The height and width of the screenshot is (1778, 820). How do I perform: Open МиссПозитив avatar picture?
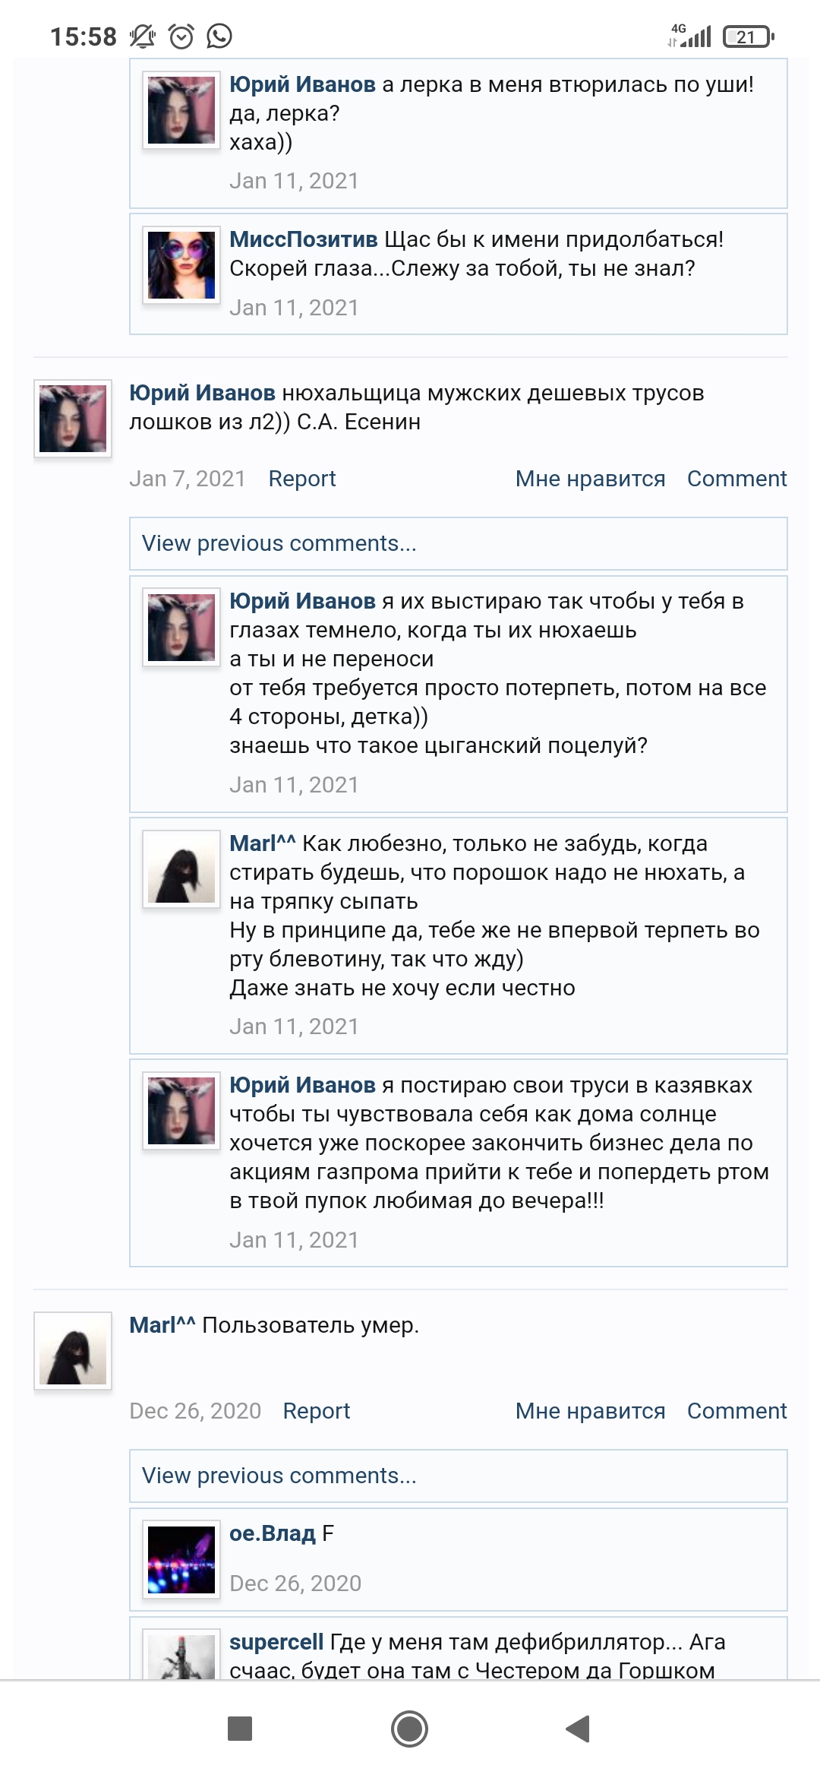[x=180, y=264]
